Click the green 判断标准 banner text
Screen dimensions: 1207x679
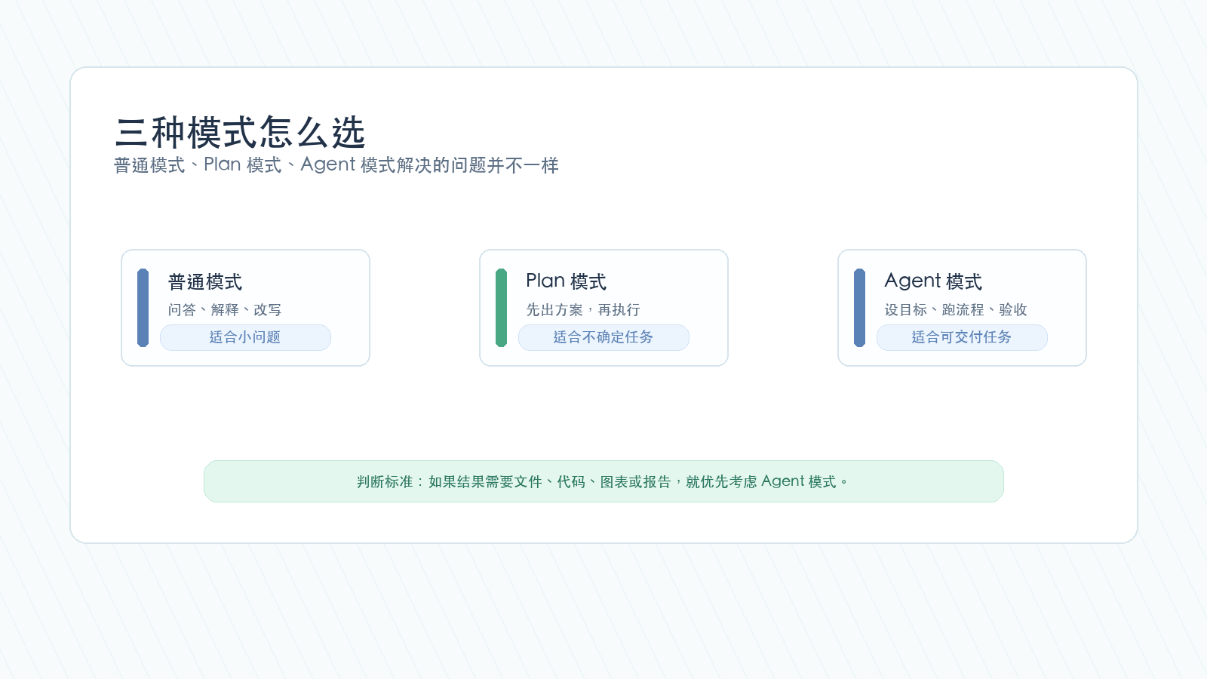point(603,481)
